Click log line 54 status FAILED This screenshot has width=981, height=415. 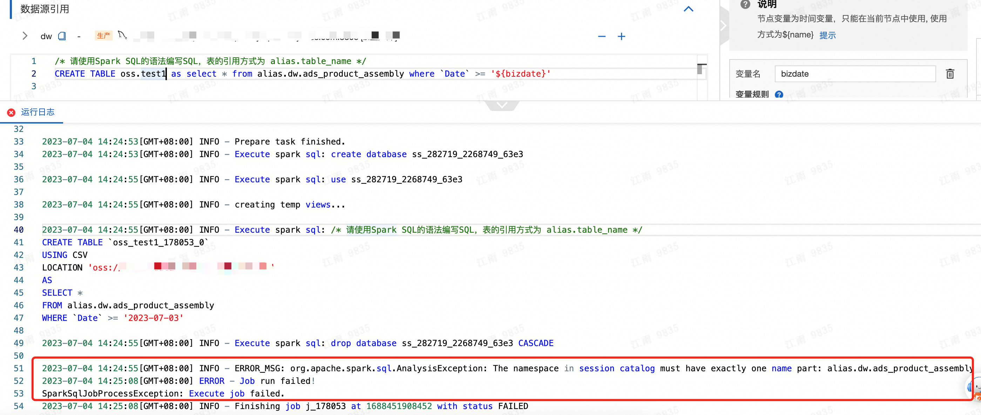pyautogui.click(x=285, y=406)
